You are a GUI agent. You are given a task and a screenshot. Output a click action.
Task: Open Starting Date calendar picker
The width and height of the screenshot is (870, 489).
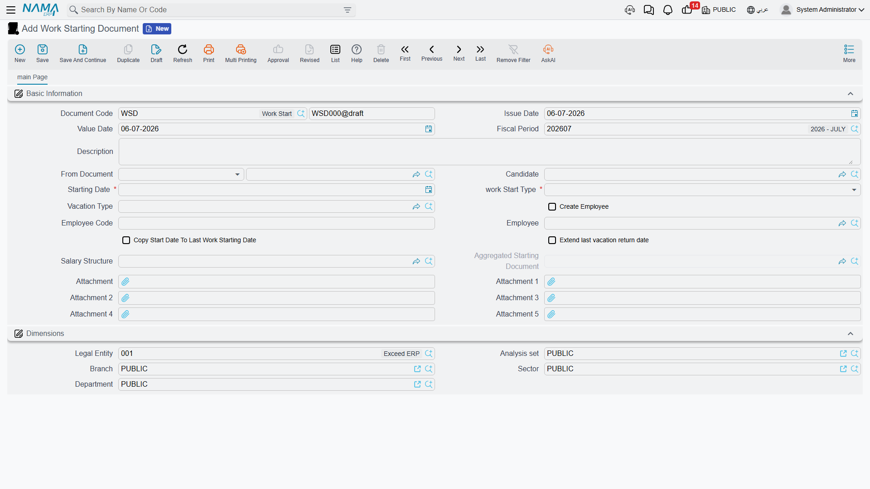coord(428,190)
